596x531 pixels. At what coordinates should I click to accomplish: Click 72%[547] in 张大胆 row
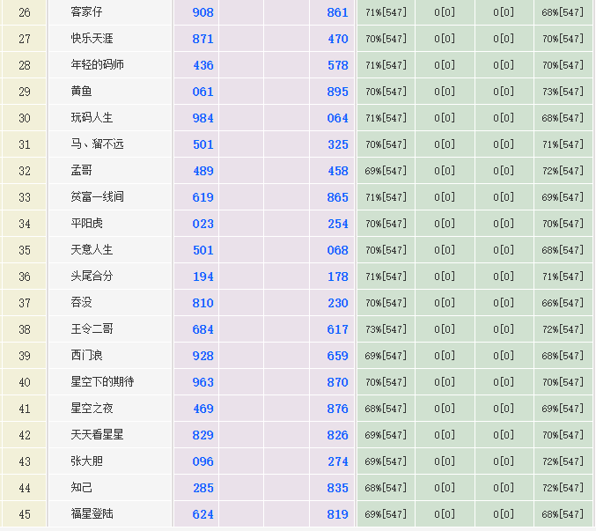point(563,461)
